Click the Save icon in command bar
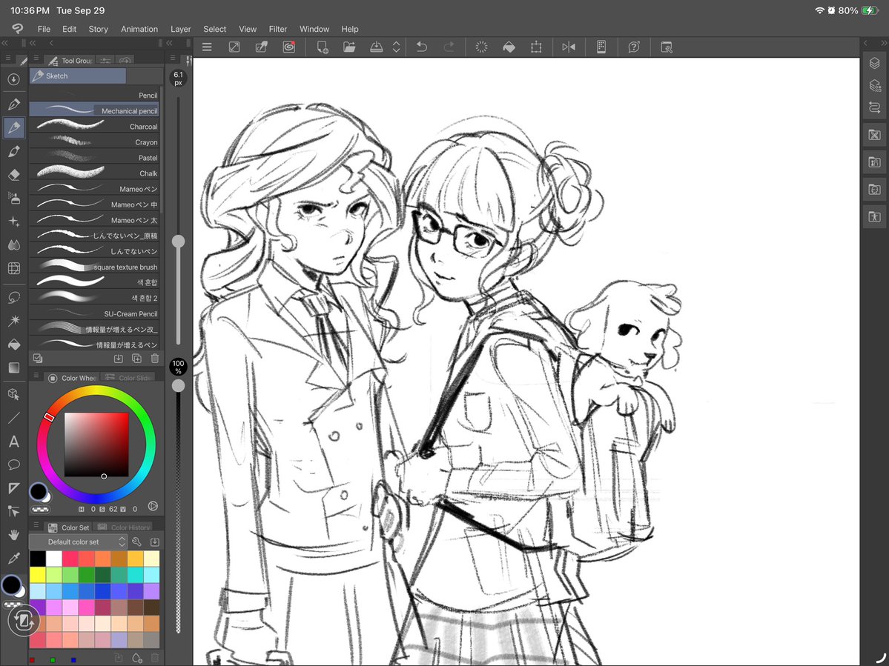This screenshot has width=889, height=666. [376, 47]
